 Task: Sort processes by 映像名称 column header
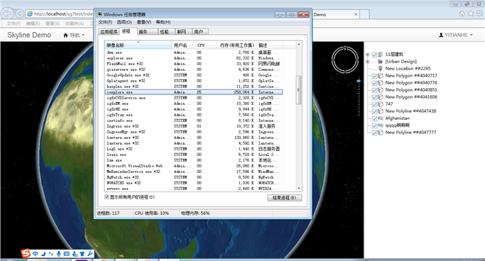[138, 45]
